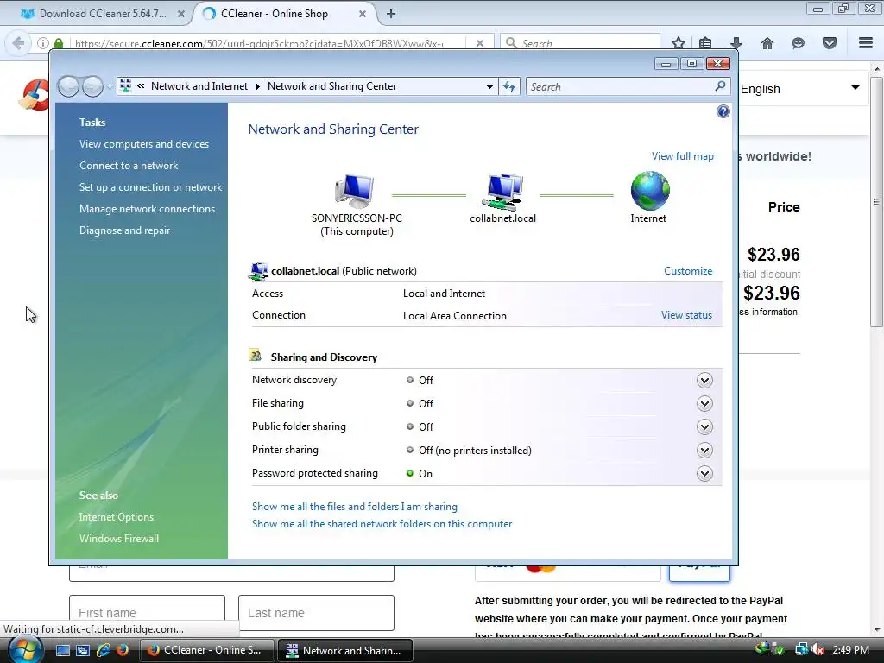Click the SONYERICSSON-PC computer icon
The width and height of the screenshot is (884, 663).
(x=354, y=192)
